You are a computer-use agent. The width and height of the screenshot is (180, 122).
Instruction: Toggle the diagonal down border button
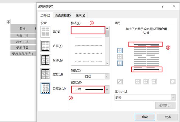point(172,82)
